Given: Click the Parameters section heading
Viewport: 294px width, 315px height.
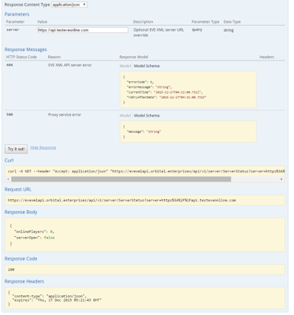Looking at the screenshot, I should point(17,14).
